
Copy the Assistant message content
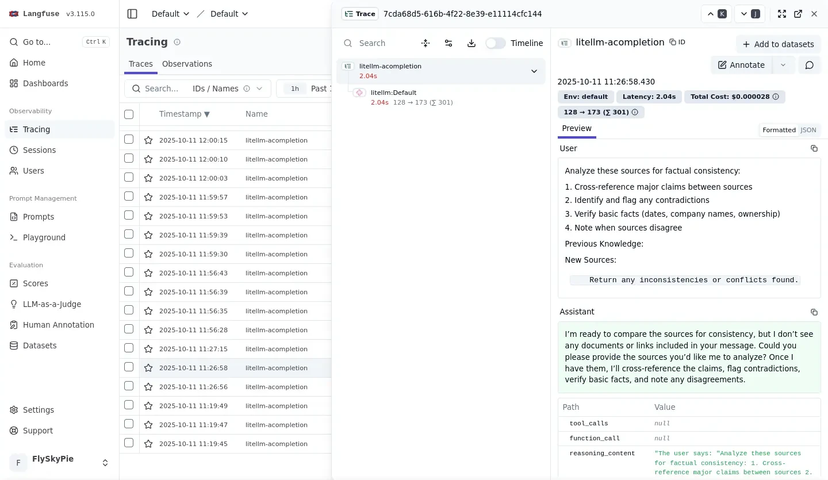814,312
